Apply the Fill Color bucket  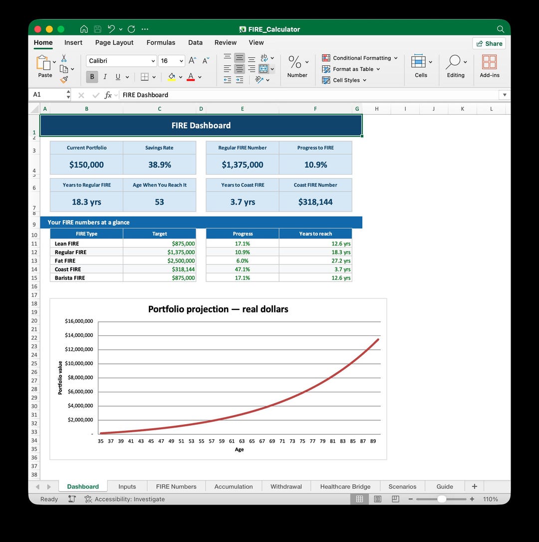(172, 77)
